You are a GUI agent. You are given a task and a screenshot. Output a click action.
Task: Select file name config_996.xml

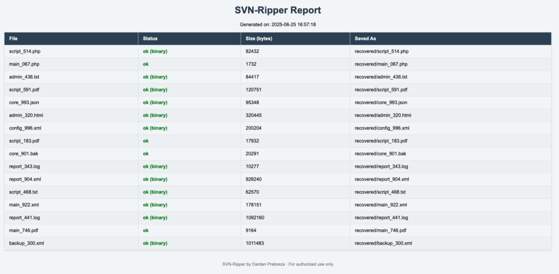[x=26, y=128]
